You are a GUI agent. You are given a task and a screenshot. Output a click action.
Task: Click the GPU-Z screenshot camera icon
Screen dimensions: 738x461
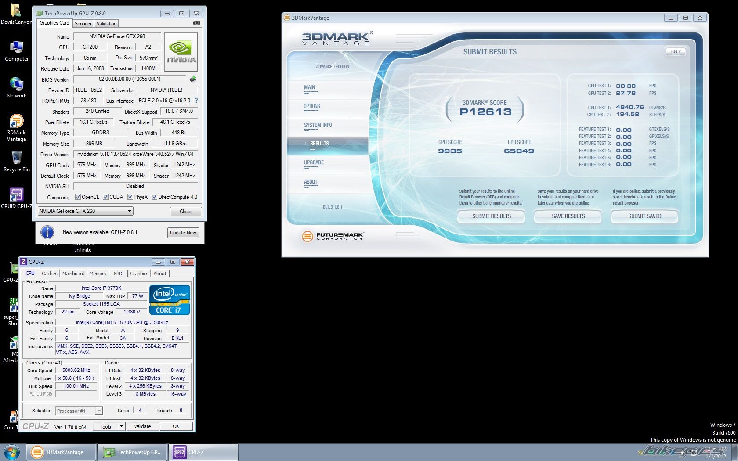197,23
